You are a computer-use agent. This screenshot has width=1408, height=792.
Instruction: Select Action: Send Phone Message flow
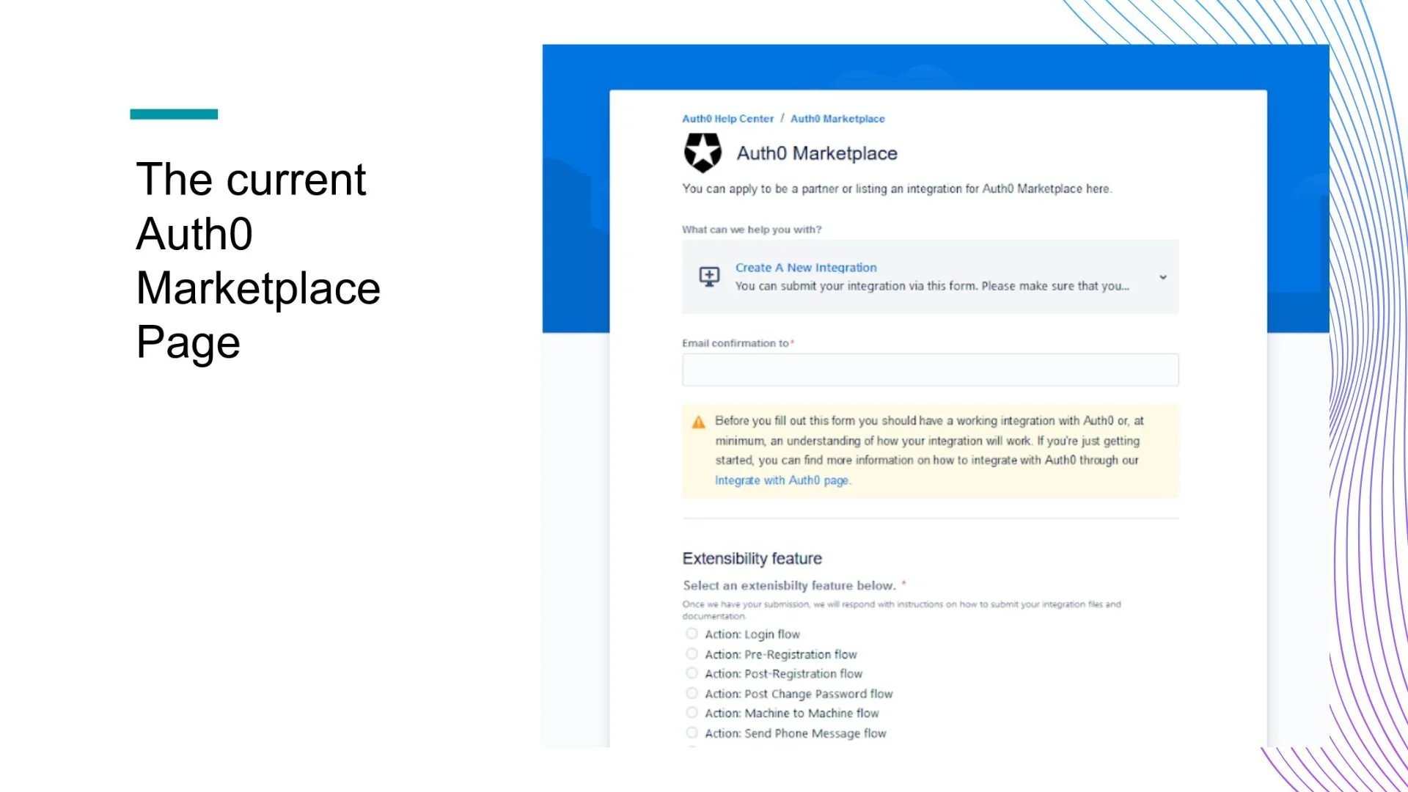(x=692, y=733)
